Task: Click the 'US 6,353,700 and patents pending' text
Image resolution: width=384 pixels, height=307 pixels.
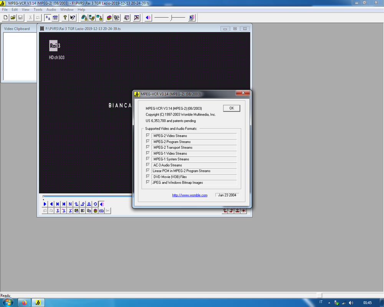Action: (171, 121)
